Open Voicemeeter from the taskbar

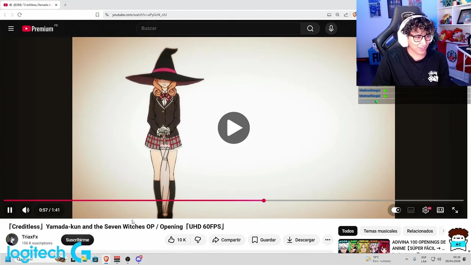[117, 259]
